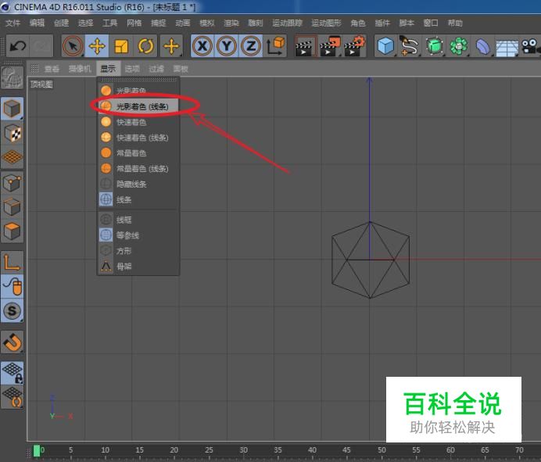Choose 等参线 display option
The height and width of the screenshot is (462, 541).
(138, 235)
